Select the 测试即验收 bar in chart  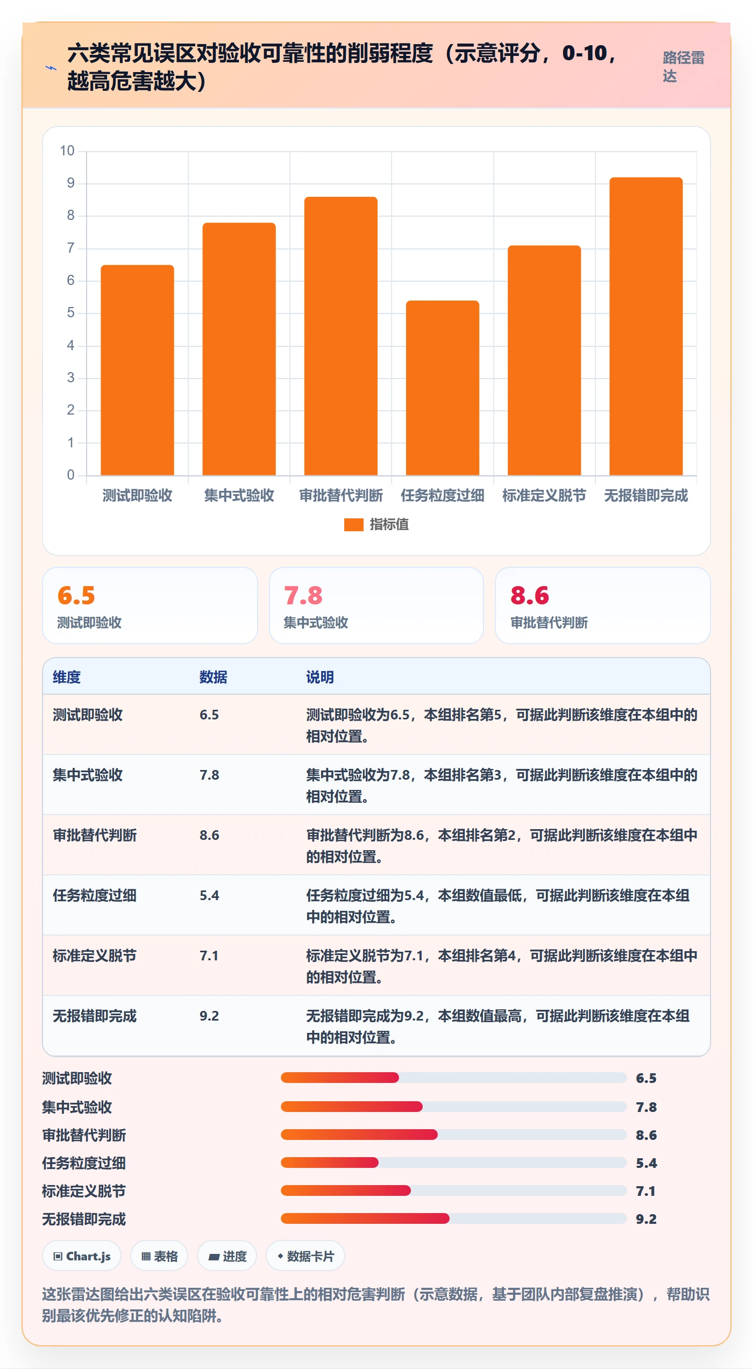click(137, 370)
